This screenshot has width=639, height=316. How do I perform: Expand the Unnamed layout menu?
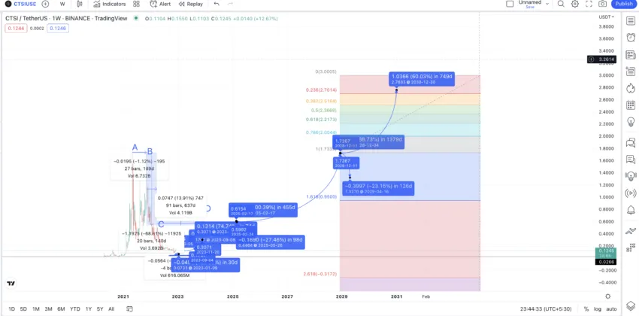pyautogui.click(x=547, y=4)
